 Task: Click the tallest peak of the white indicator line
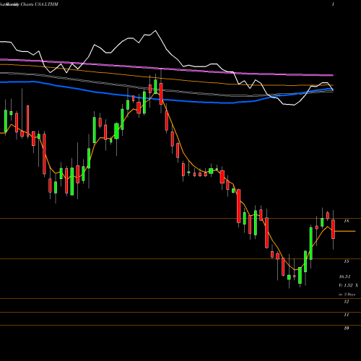click(x=155, y=31)
